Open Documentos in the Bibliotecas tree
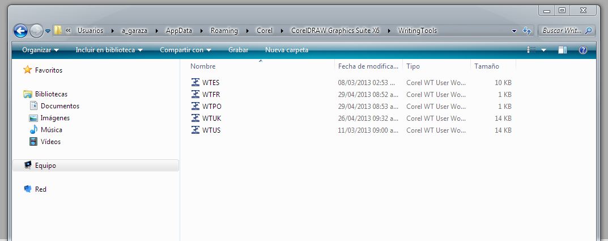 pos(59,106)
